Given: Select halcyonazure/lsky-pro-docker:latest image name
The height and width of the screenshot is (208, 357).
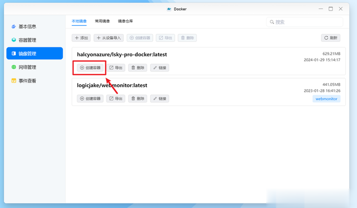Looking at the screenshot, I should (122, 55).
